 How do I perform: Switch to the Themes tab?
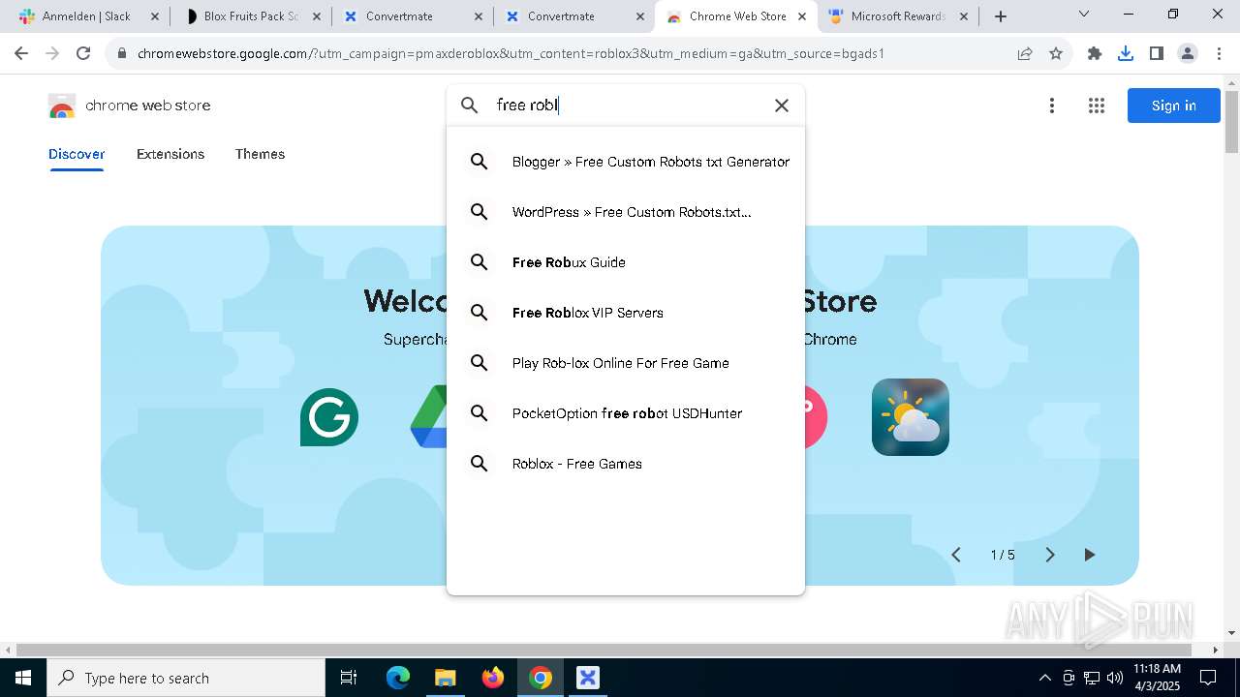point(260,154)
